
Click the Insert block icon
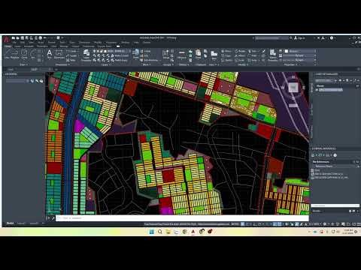135,54
